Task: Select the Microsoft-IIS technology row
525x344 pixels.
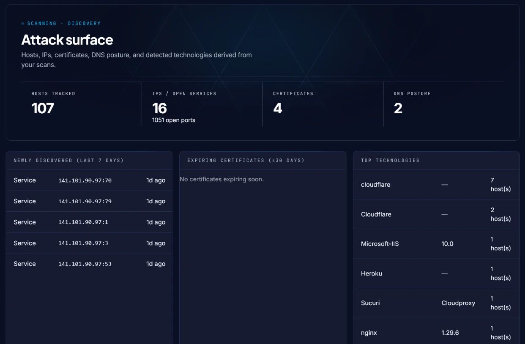Action: coord(436,244)
